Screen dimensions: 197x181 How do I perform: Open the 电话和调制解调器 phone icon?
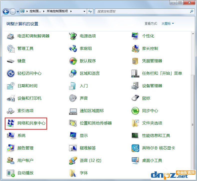click(10, 36)
